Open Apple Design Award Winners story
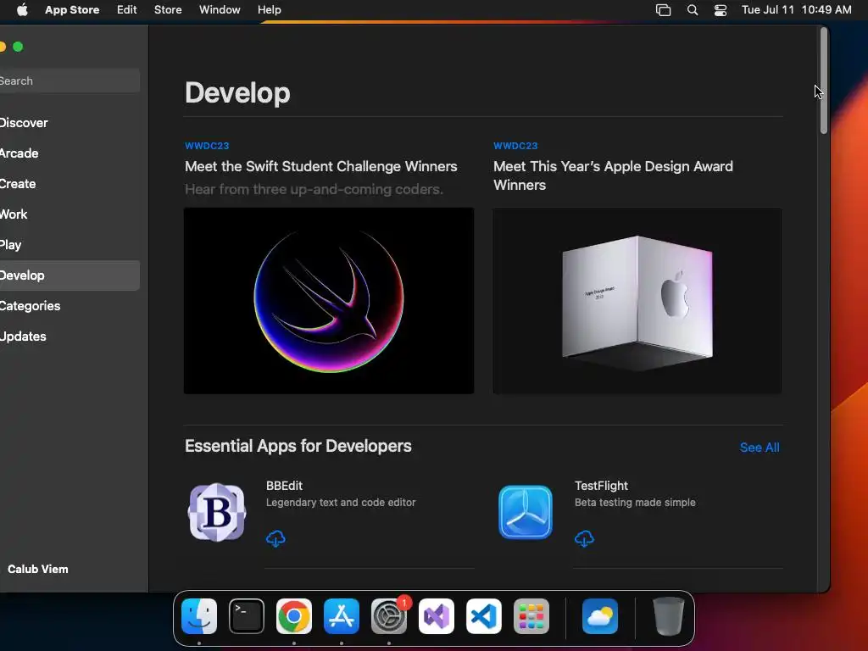The width and height of the screenshot is (868, 651). (x=614, y=175)
